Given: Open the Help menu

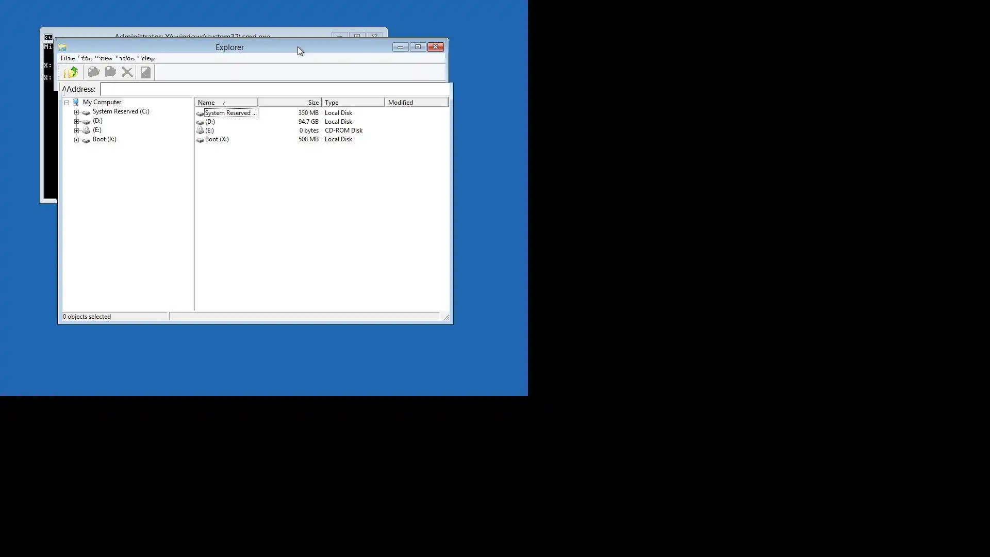Looking at the screenshot, I should (x=147, y=58).
